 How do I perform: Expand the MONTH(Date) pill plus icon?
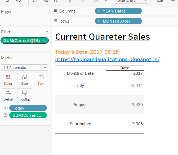pos(100,21)
